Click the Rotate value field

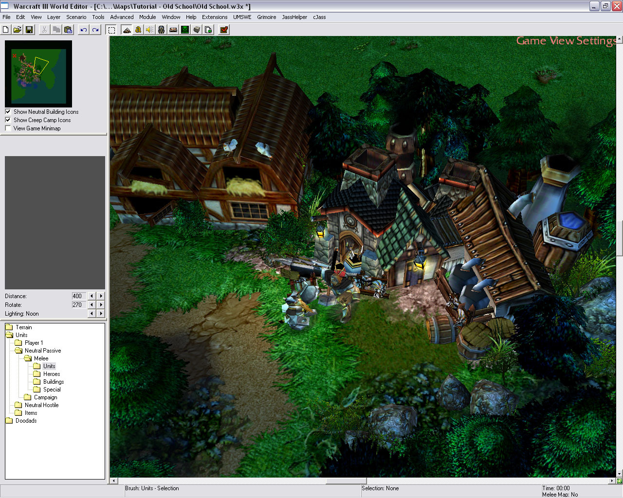[x=78, y=304]
